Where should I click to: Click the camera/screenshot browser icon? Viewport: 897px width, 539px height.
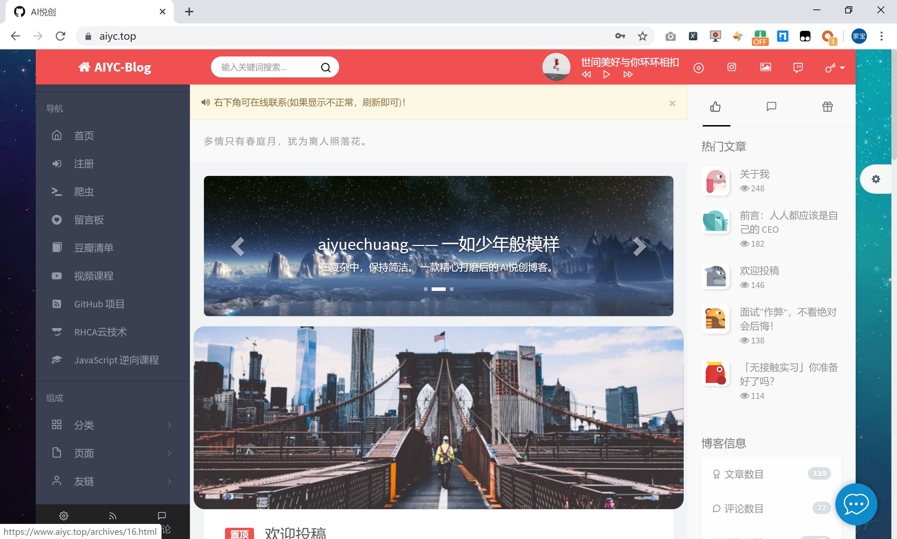(x=670, y=36)
